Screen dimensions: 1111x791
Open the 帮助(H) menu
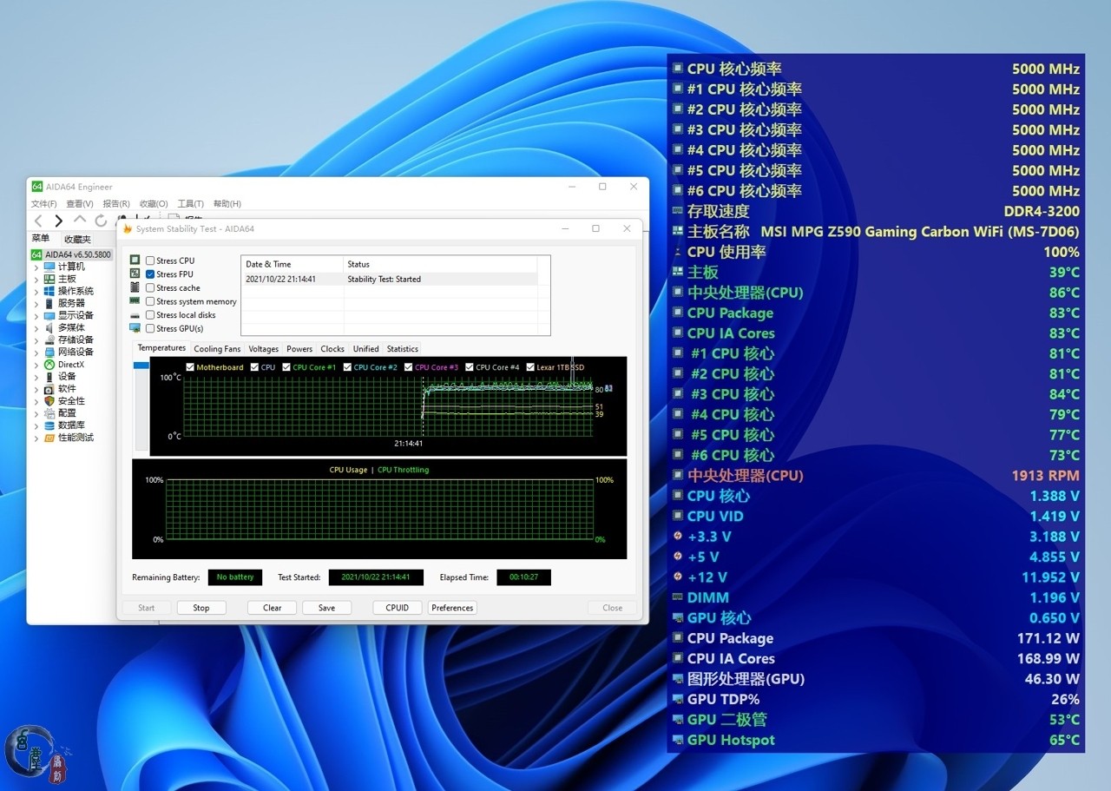click(x=227, y=204)
